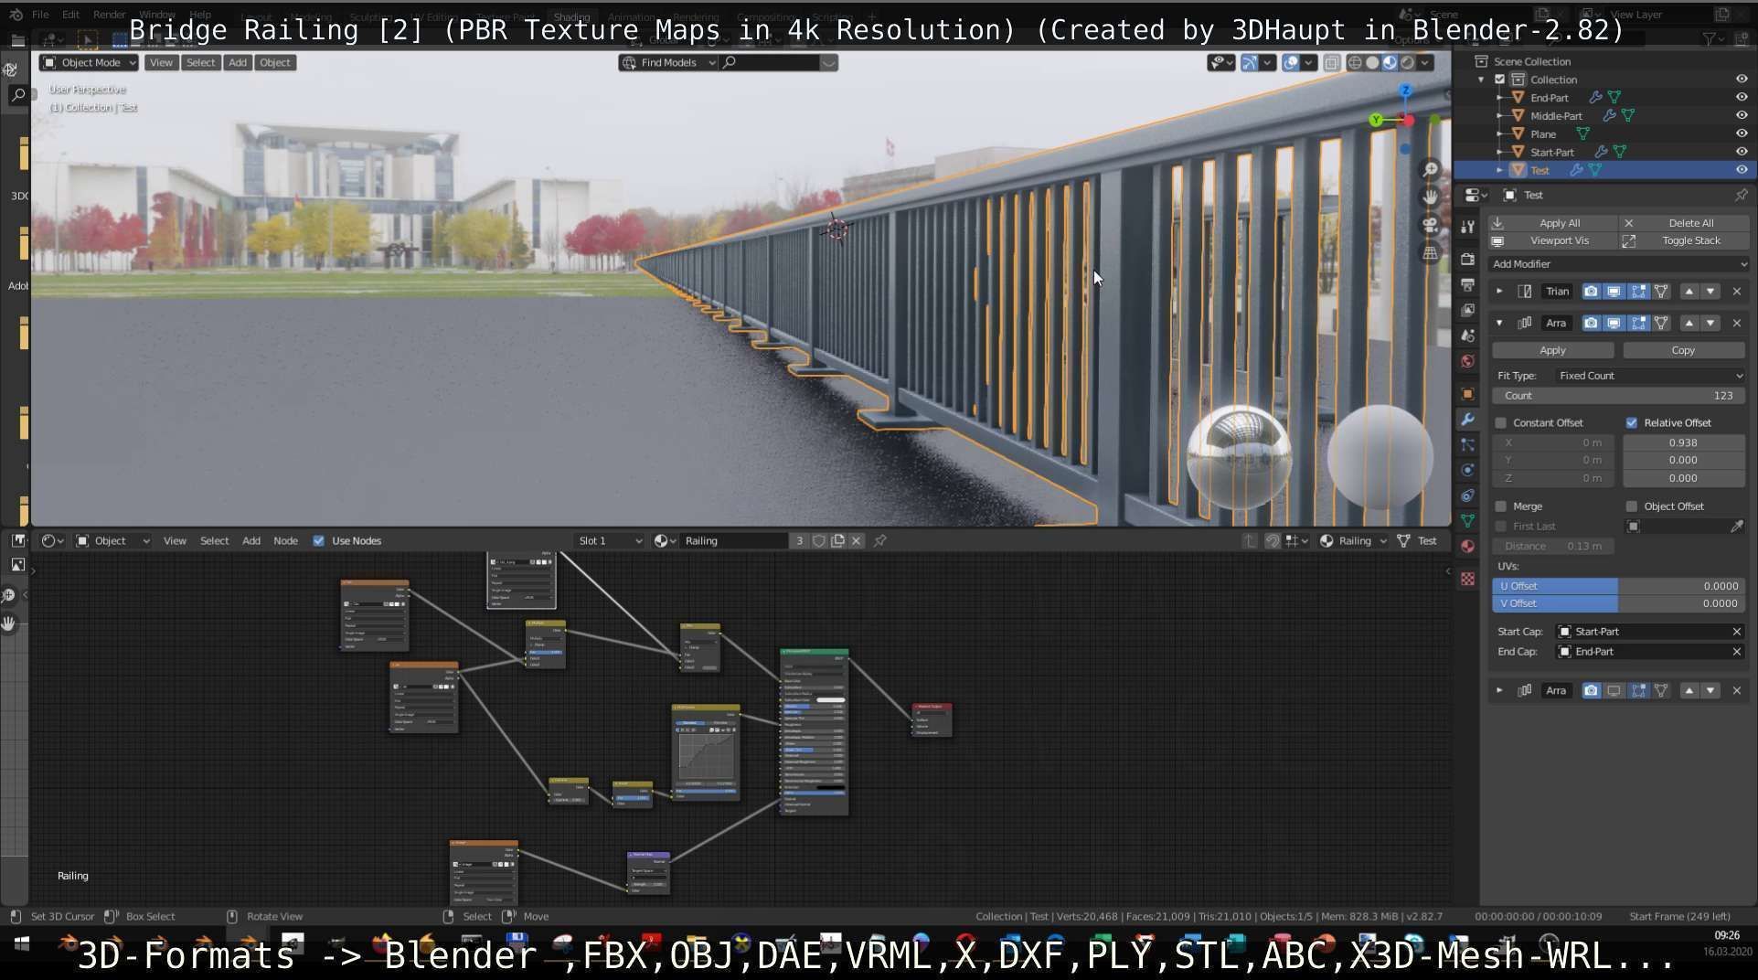Screen dimensions: 1758x980
Task: Open the viewport shading options dropdown
Action: tap(1425, 63)
